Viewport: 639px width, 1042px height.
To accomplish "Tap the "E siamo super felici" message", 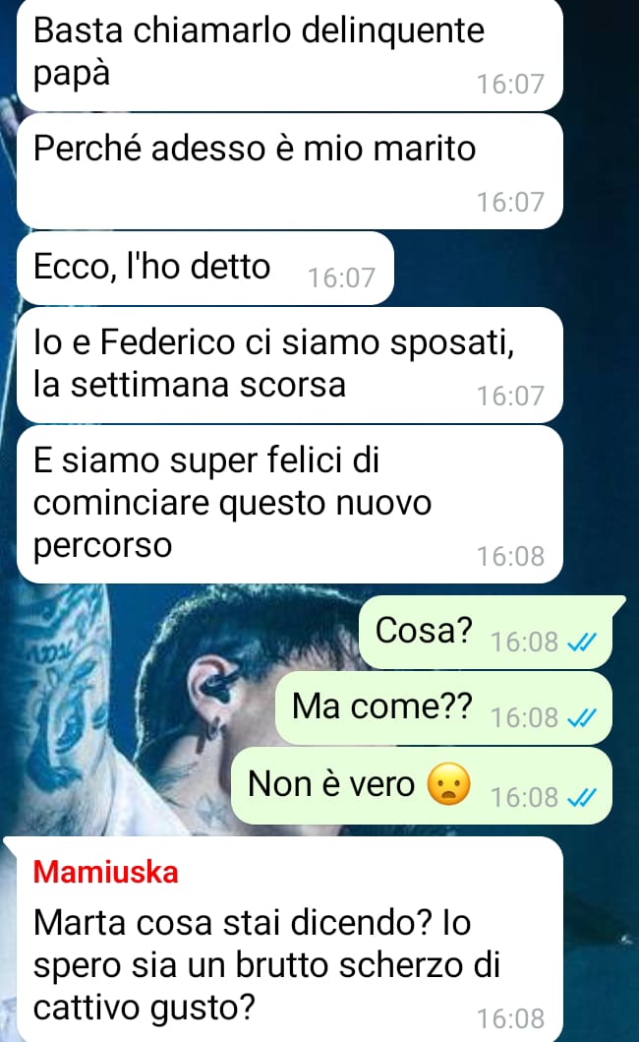I will [290, 505].
